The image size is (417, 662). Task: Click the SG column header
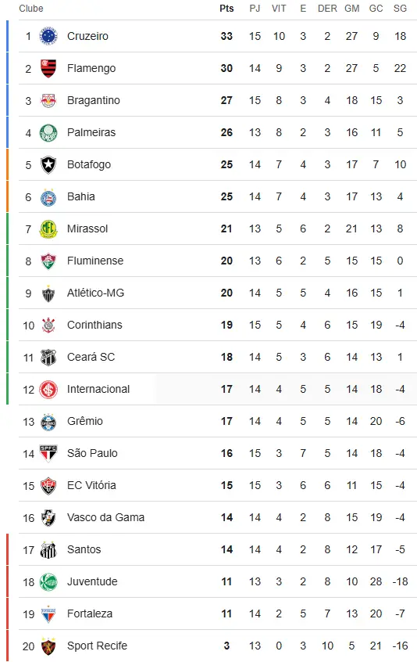(400, 9)
